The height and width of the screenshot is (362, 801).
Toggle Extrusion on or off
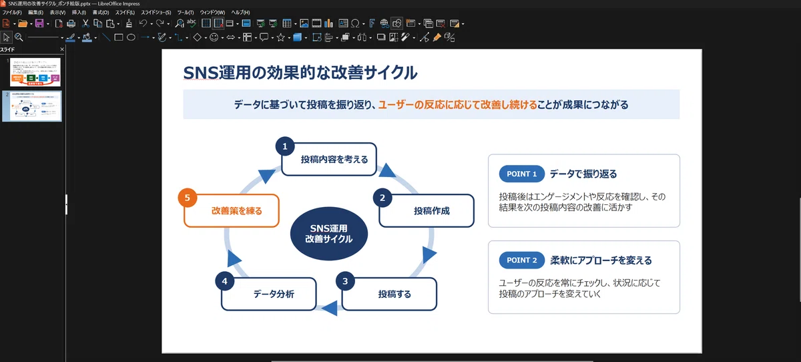coord(449,37)
